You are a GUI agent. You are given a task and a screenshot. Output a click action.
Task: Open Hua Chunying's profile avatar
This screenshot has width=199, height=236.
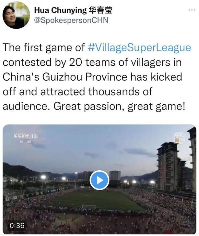pyautogui.click(x=16, y=15)
